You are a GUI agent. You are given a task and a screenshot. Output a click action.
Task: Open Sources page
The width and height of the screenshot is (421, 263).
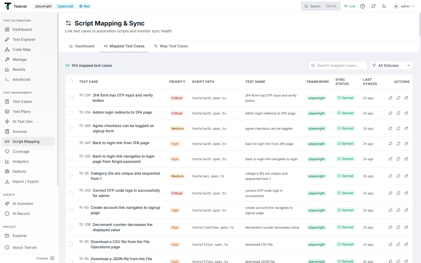[28, 131]
